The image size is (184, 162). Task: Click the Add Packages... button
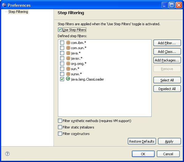[x=167, y=60]
